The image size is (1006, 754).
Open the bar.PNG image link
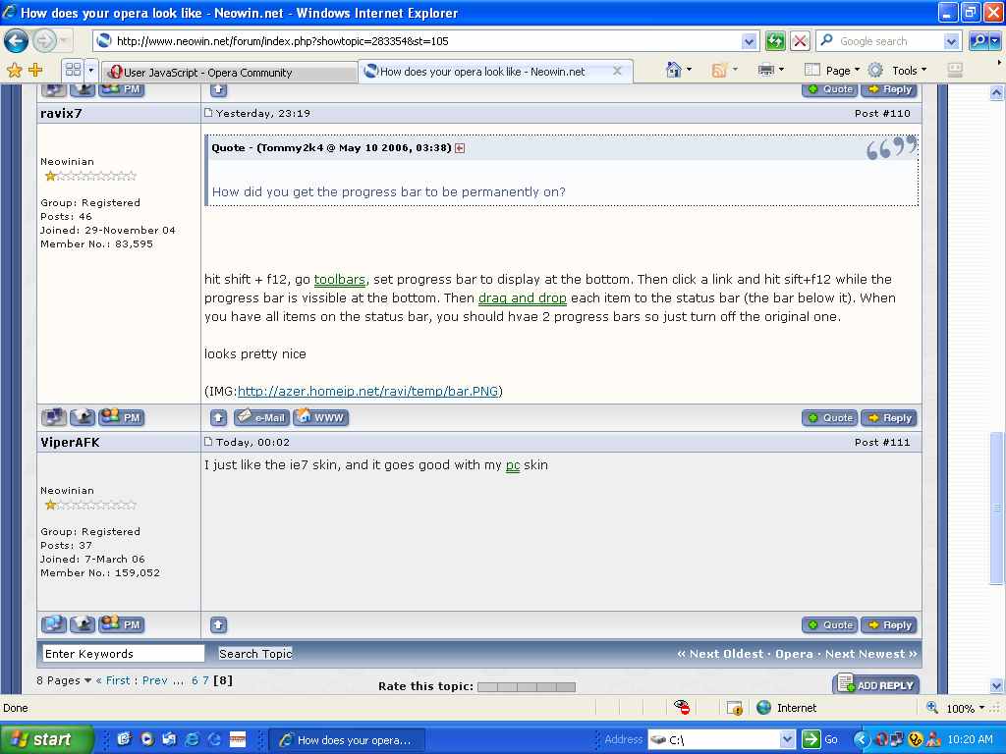point(367,391)
